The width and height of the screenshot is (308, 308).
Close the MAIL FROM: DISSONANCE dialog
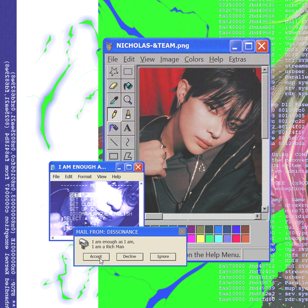182,232
